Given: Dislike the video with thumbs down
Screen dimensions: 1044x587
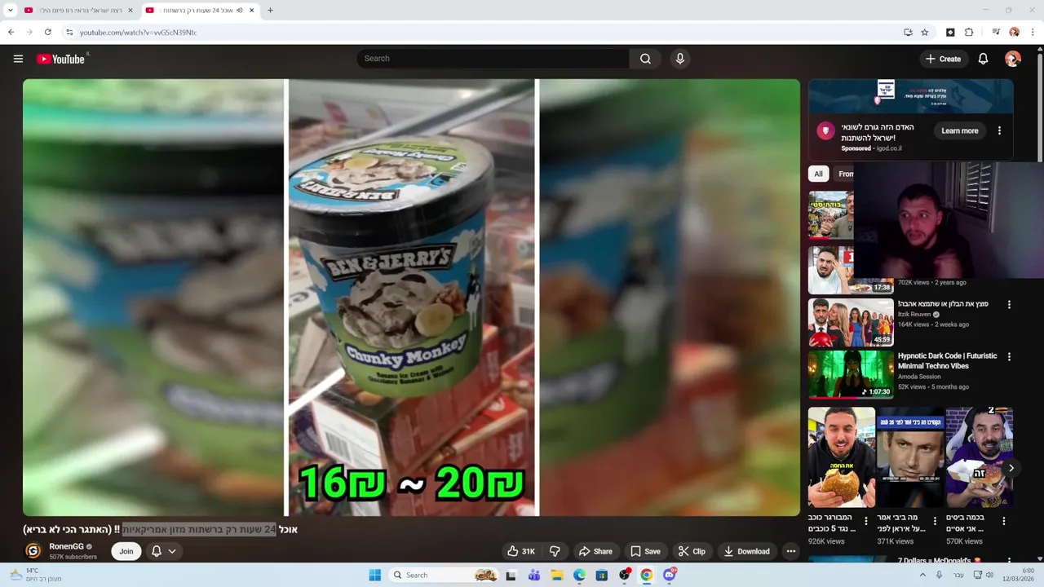Looking at the screenshot, I should [555, 551].
